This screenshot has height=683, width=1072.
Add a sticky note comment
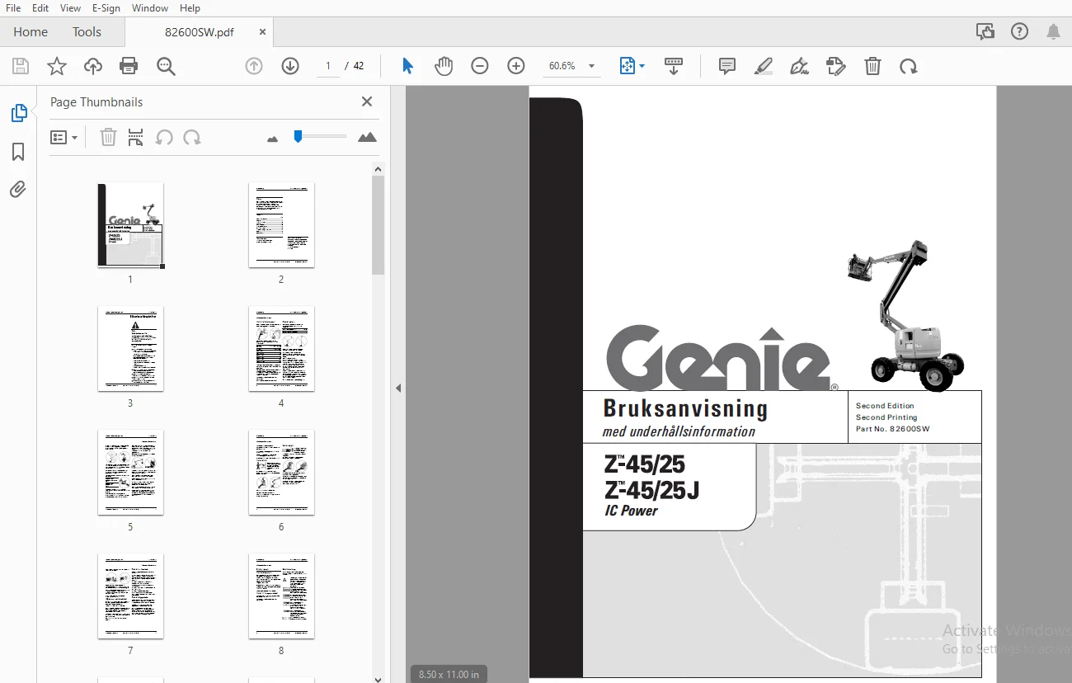727,66
